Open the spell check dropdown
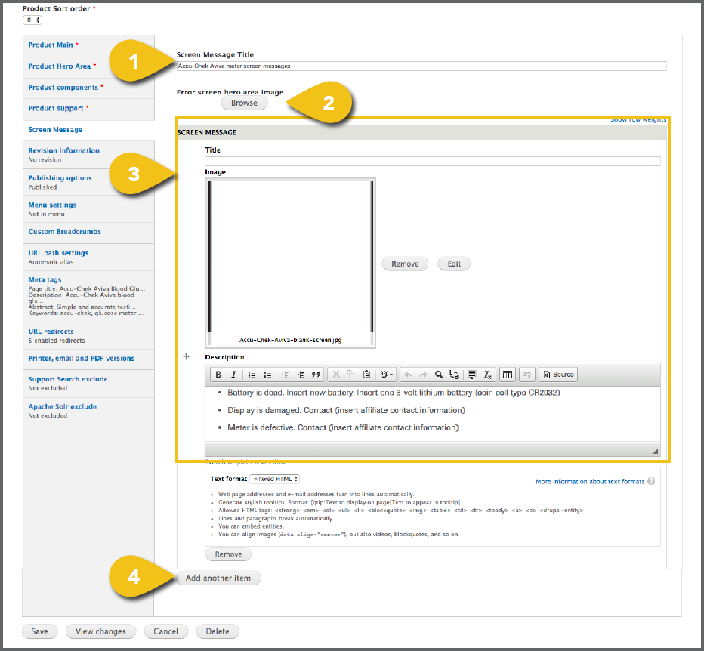Image resolution: width=704 pixels, height=651 pixels. (x=386, y=375)
